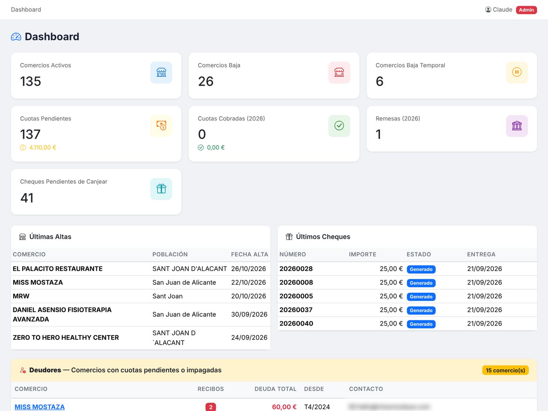This screenshot has height=411, width=548.
Task: Click Generado badge for cheque 20260028
Action: (421, 269)
